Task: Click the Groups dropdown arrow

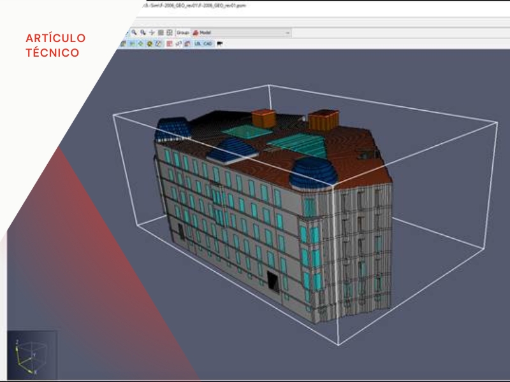Action: 288,32
